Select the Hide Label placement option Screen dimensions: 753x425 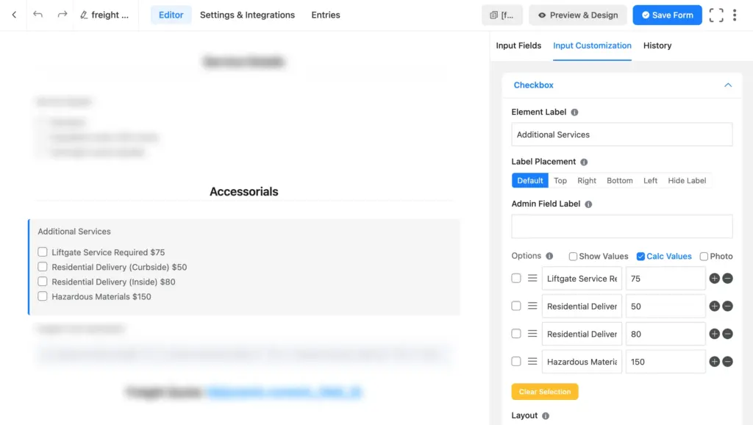pyautogui.click(x=687, y=180)
